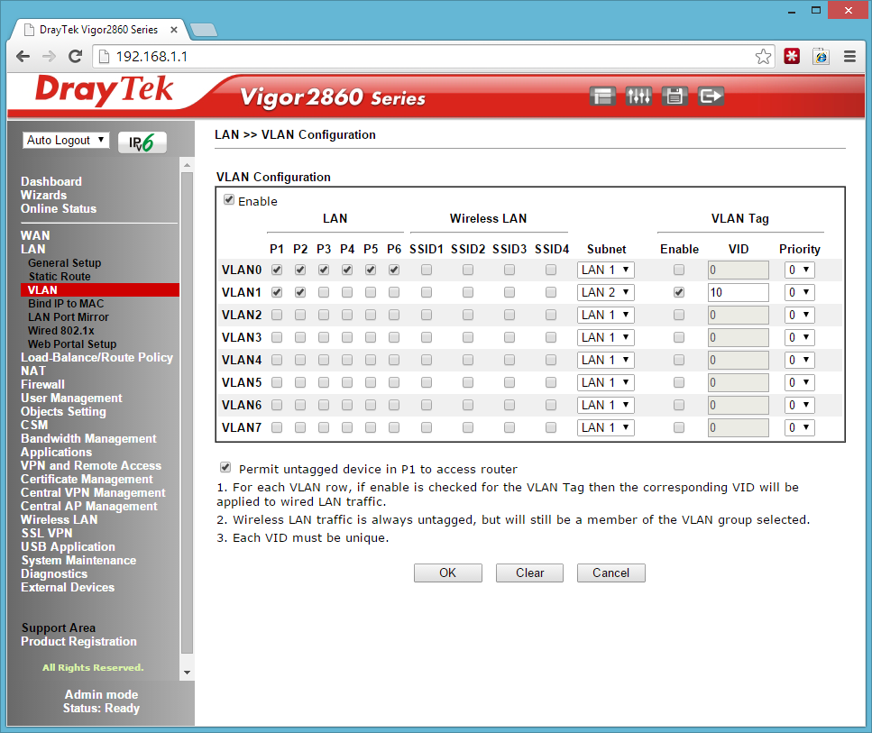Check P3 for VLAN1
The height and width of the screenshot is (733, 872).
point(323,292)
